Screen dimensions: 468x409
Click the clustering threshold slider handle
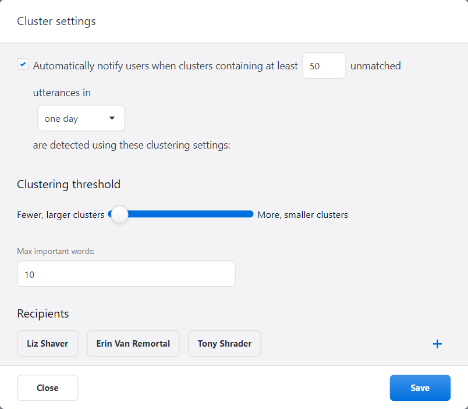click(x=119, y=214)
